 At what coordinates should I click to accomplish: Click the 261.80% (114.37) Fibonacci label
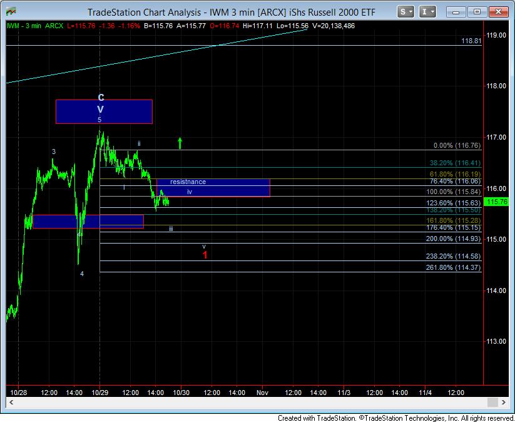click(453, 267)
